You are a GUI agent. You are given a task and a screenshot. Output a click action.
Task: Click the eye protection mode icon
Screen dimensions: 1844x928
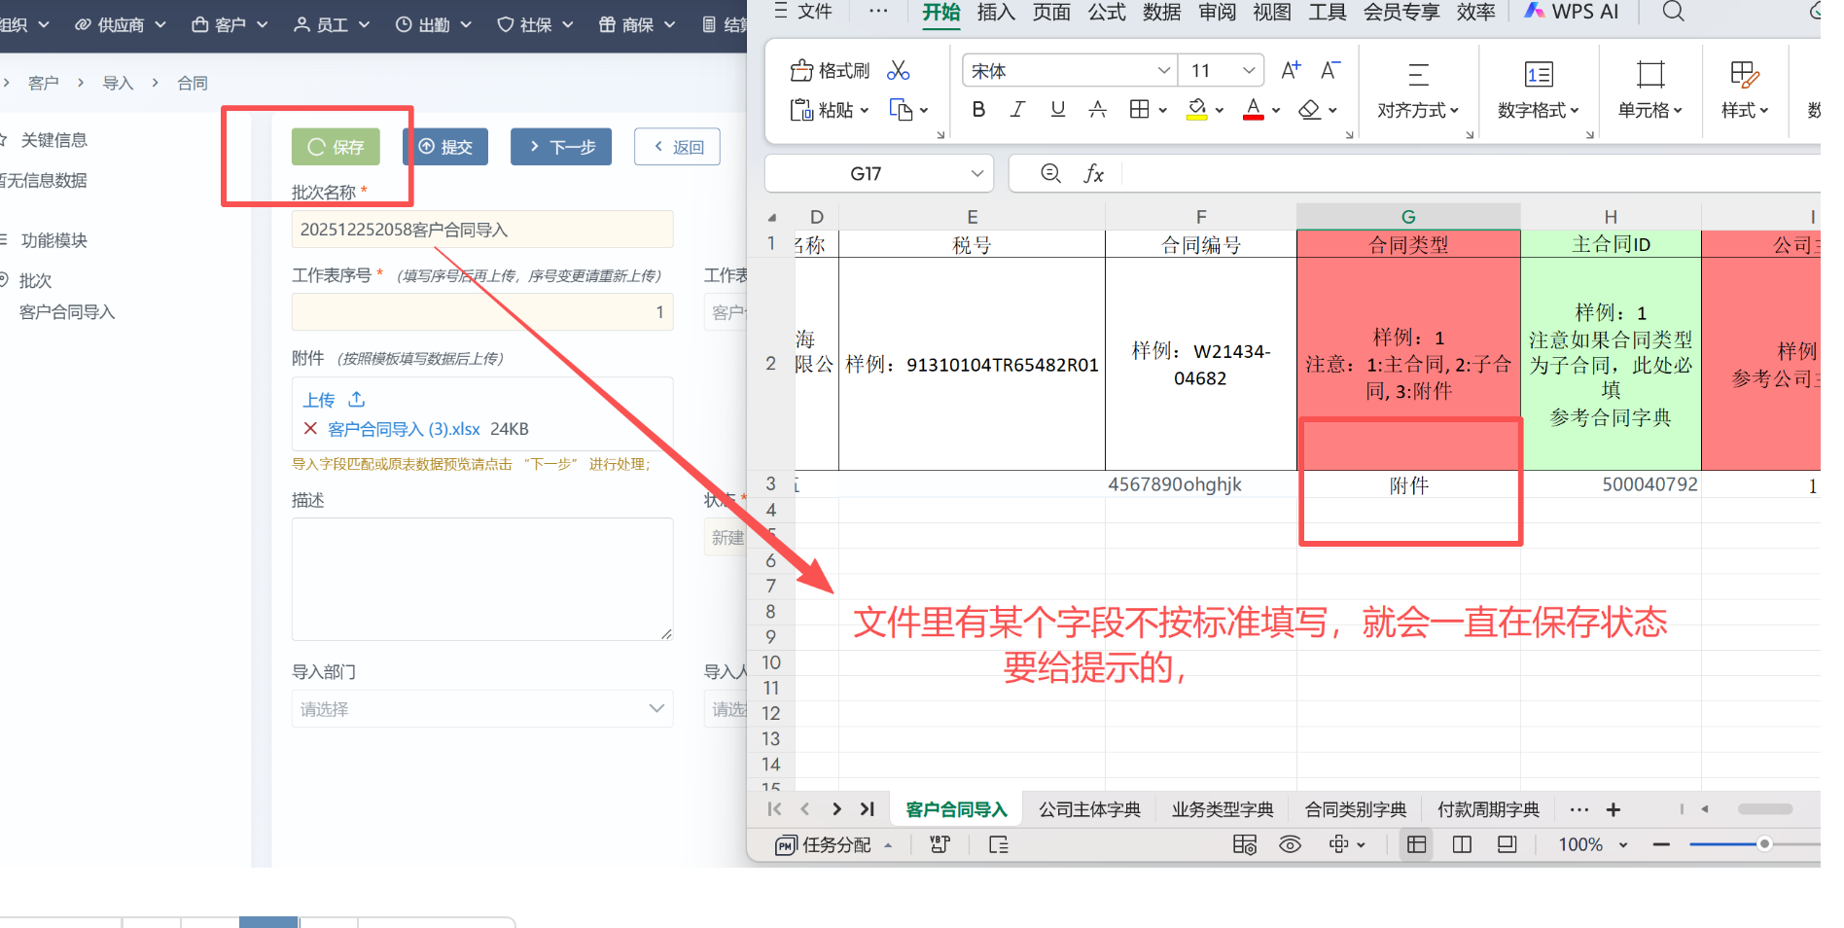click(1290, 844)
